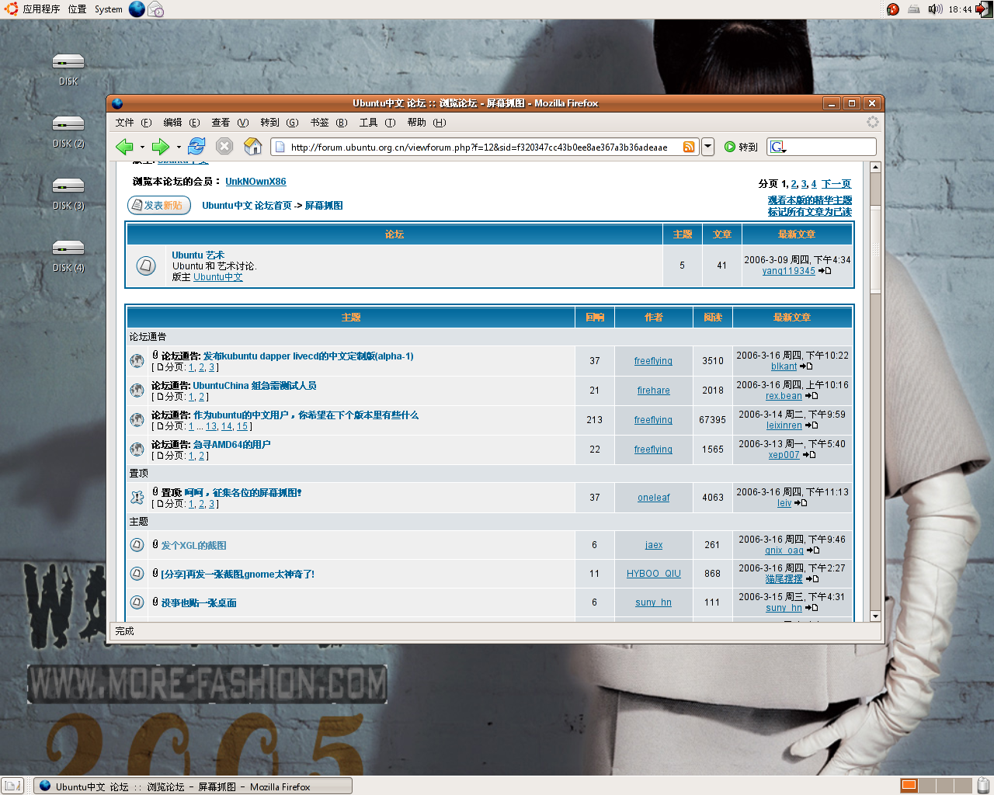Open the 转到 (G) menu
This screenshot has width=994, height=795.
280,123
